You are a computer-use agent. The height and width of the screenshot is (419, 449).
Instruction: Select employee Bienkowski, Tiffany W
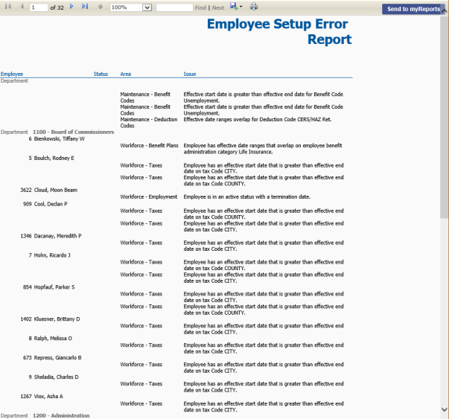pyautogui.click(x=59, y=138)
